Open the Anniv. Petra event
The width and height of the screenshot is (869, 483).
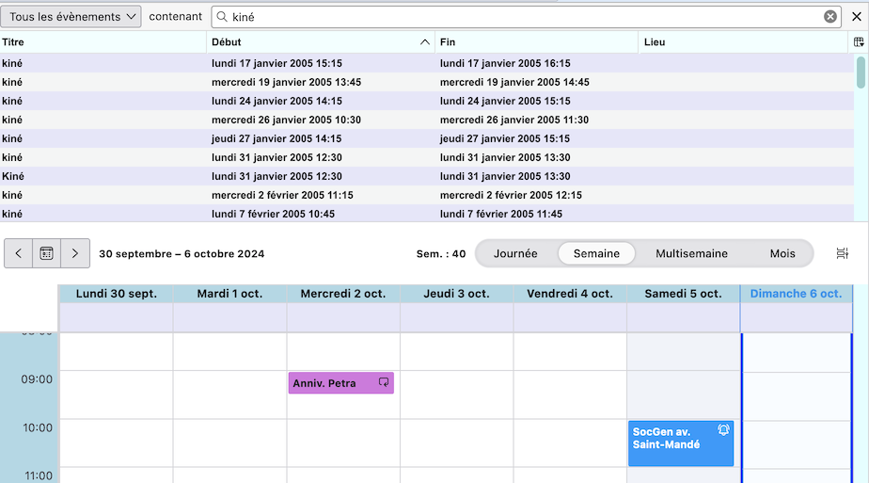[334, 383]
